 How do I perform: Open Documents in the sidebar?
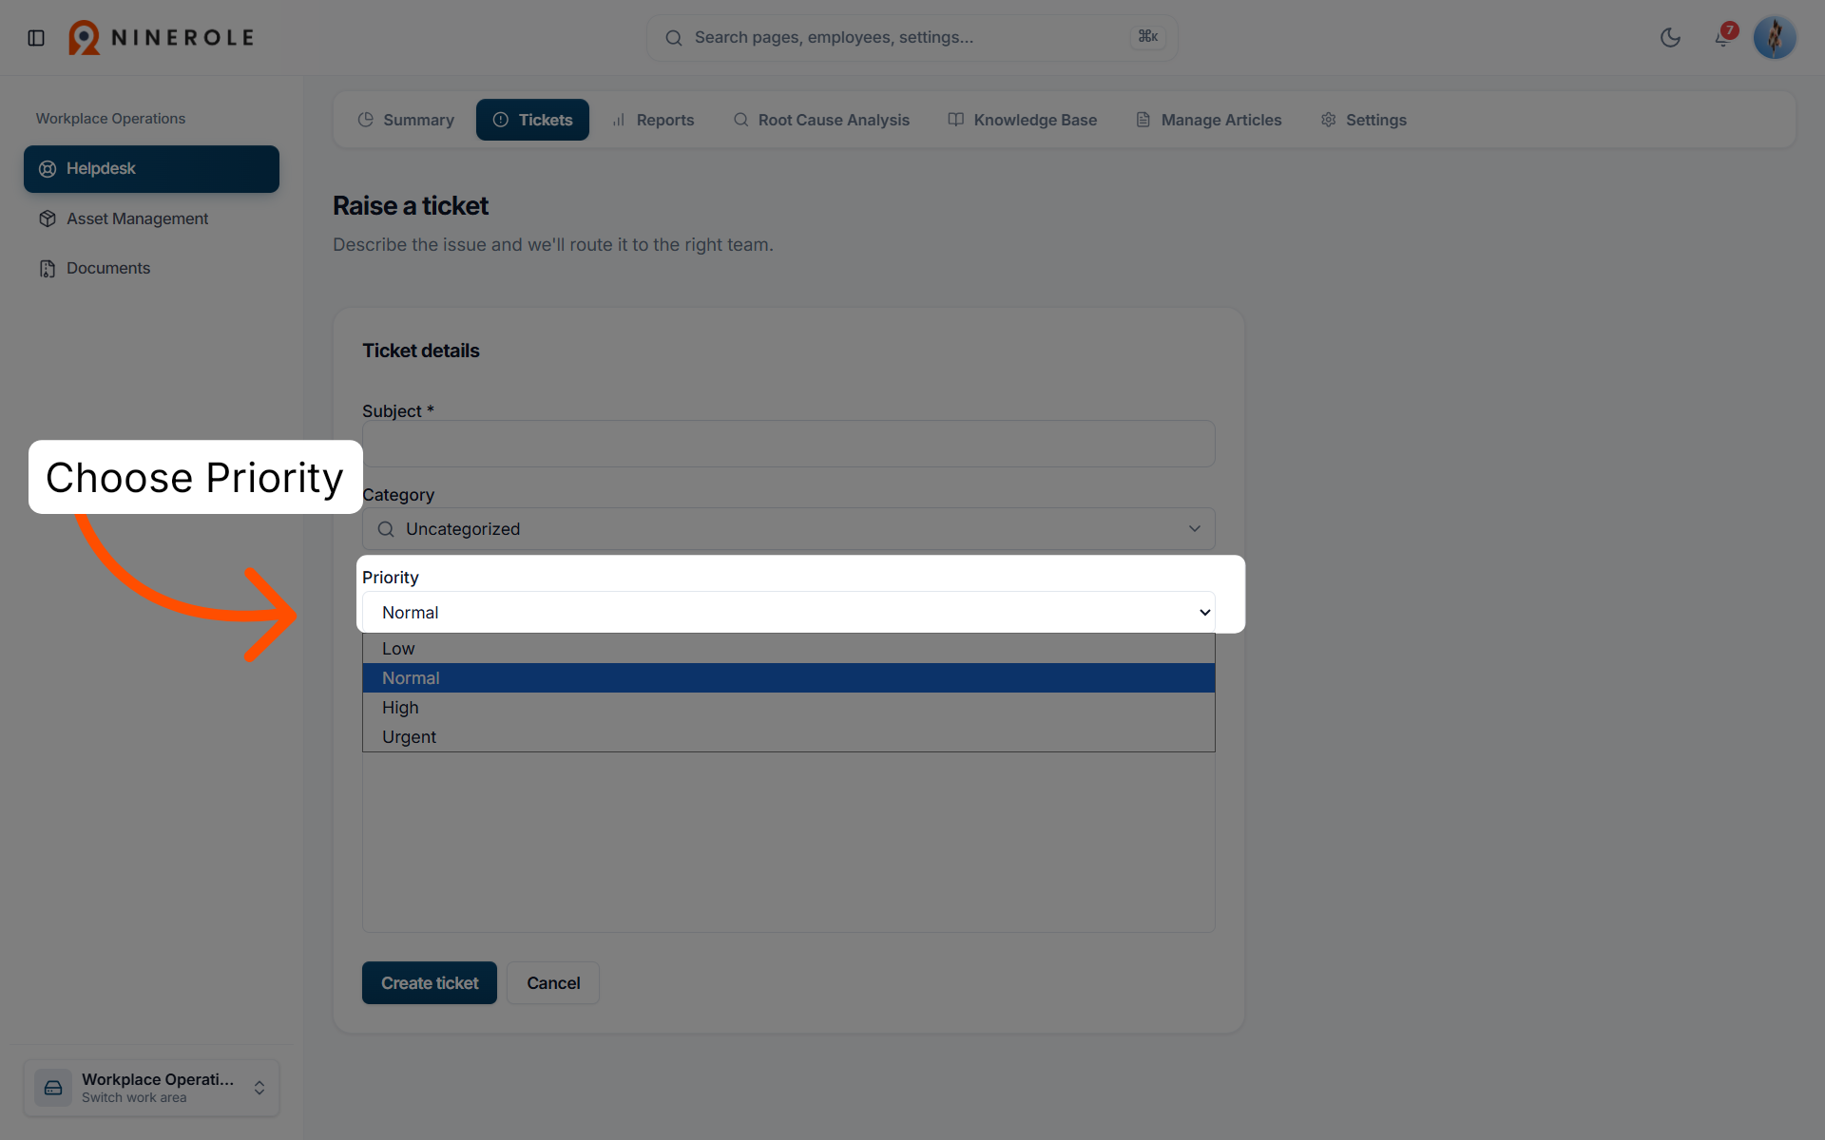tap(151, 268)
